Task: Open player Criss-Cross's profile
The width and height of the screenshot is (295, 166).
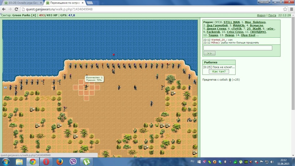Action: tap(235, 32)
